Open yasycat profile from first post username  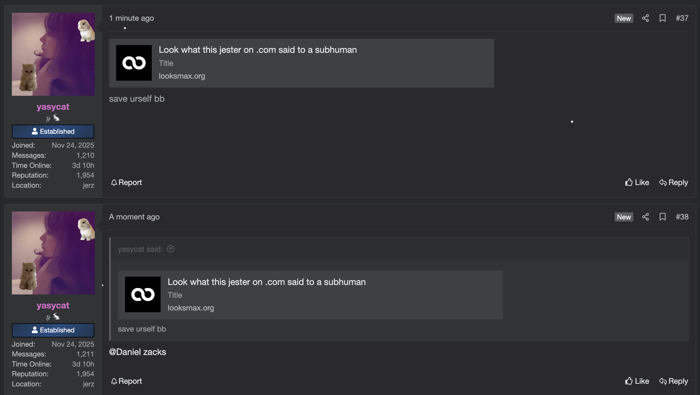point(53,107)
